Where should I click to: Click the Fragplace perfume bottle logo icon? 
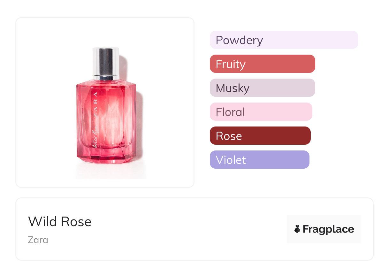coord(297,229)
